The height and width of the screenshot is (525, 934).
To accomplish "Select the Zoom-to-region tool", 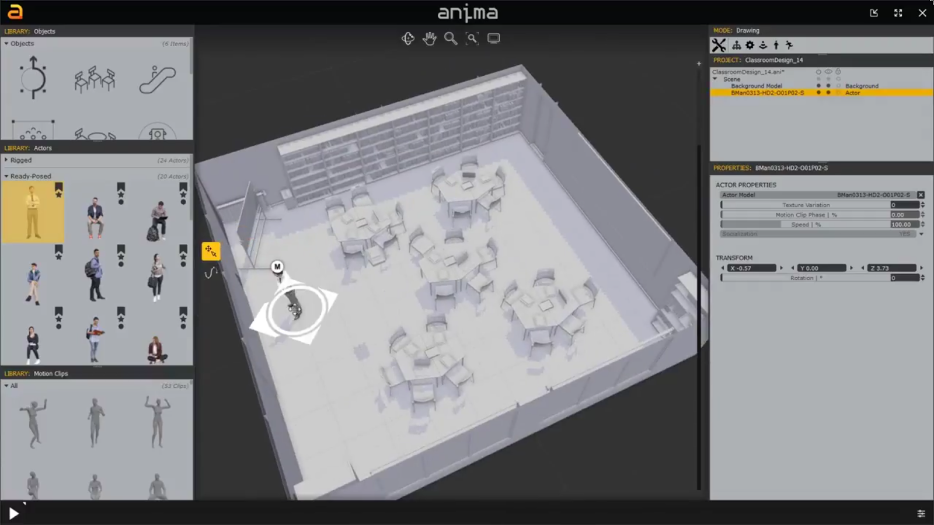I will coord(472,38).
